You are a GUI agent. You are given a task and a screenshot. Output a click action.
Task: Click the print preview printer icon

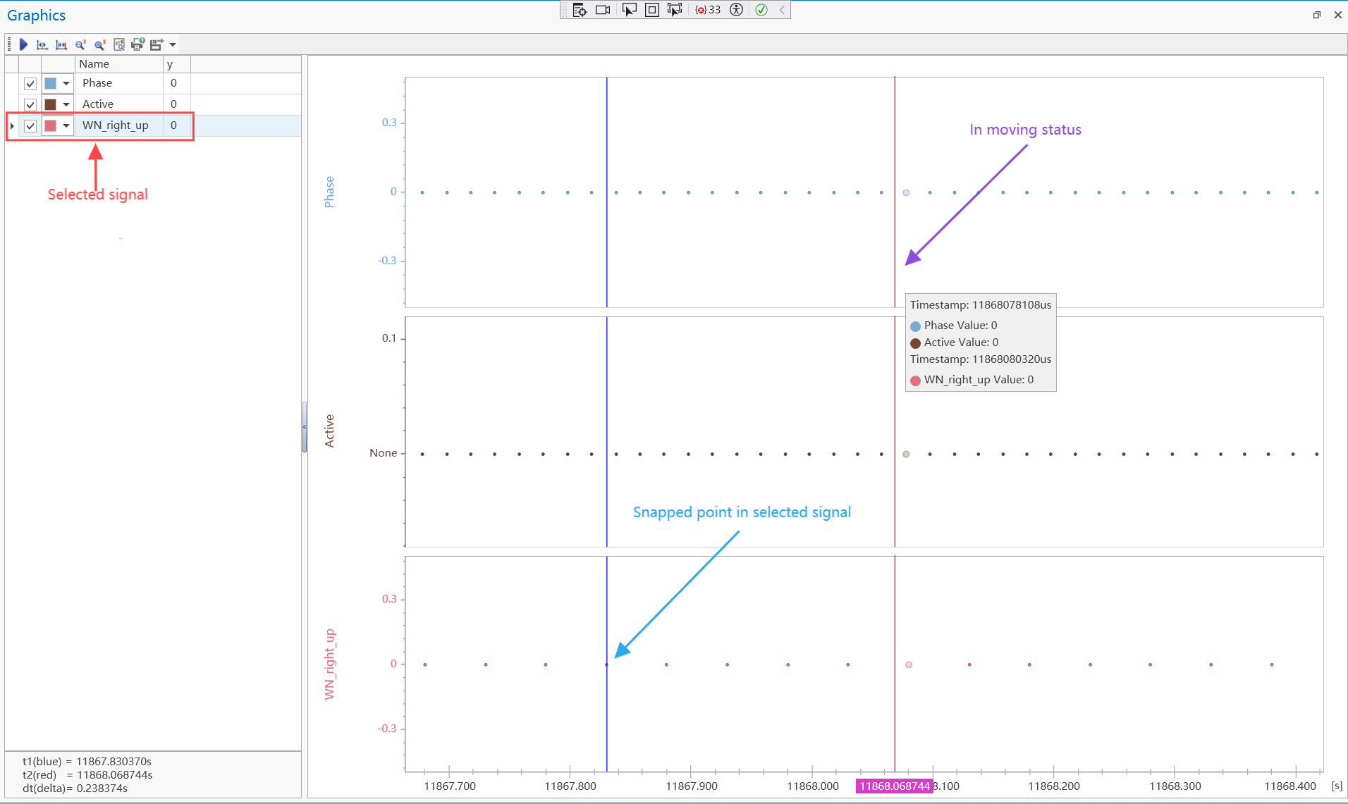[x=137, y=44]
